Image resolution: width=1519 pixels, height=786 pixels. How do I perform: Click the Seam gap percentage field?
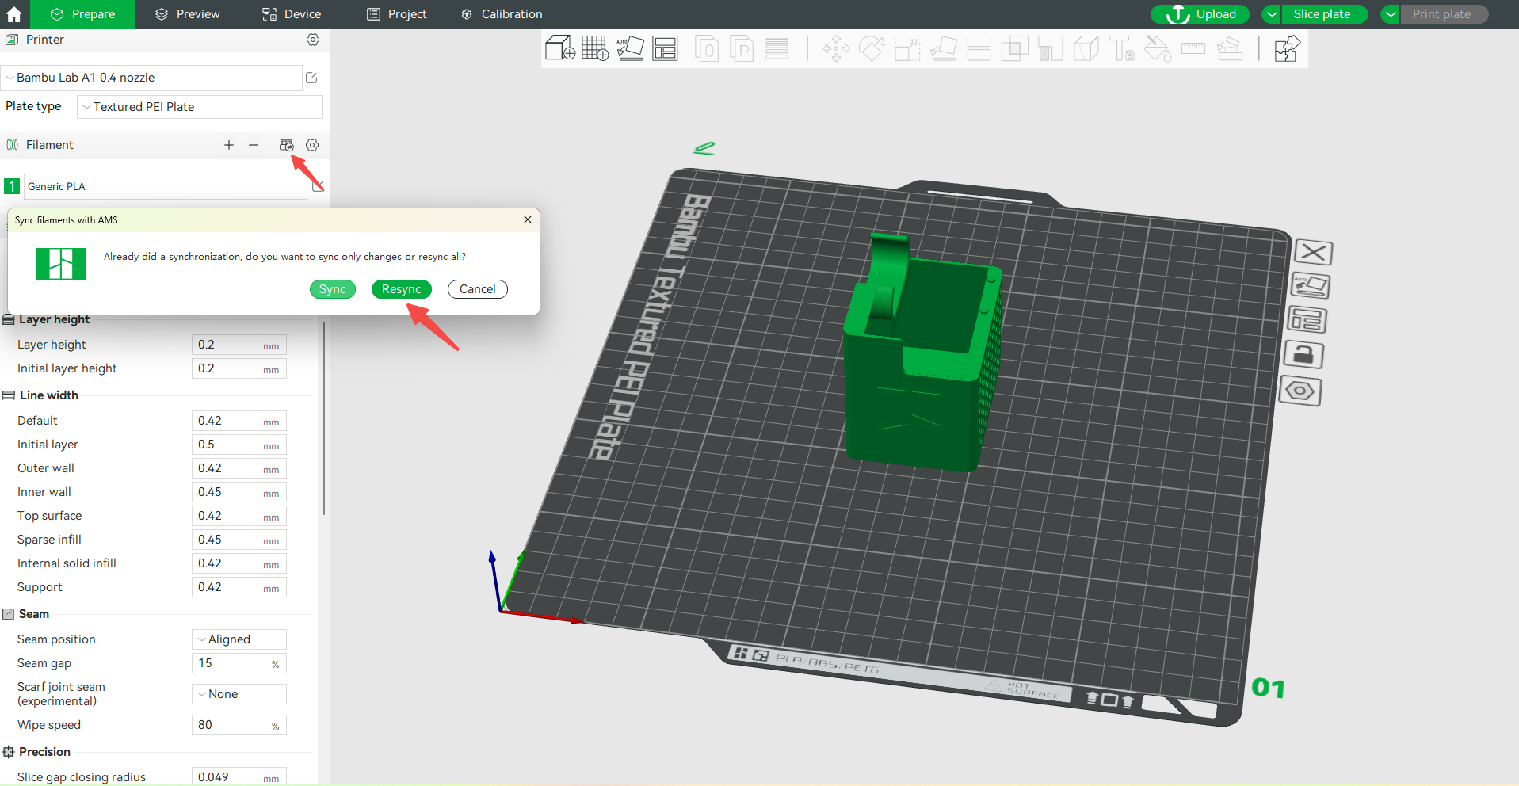239,663
